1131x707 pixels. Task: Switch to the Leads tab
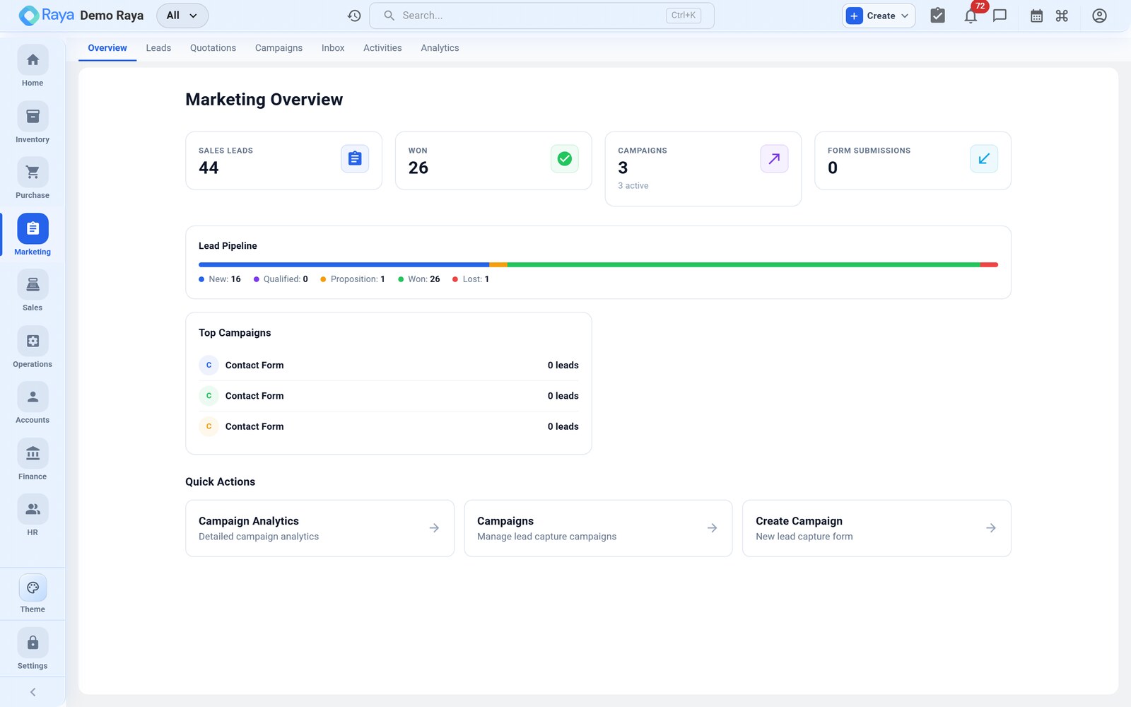[158, 48]
